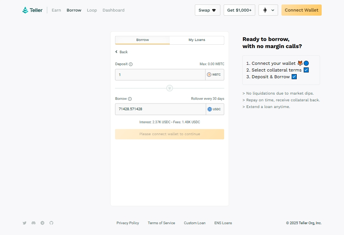The height and width of the screenshot is (235, 344).
Task: Click the WBTC token selector
Action: [x=214, y=74]
